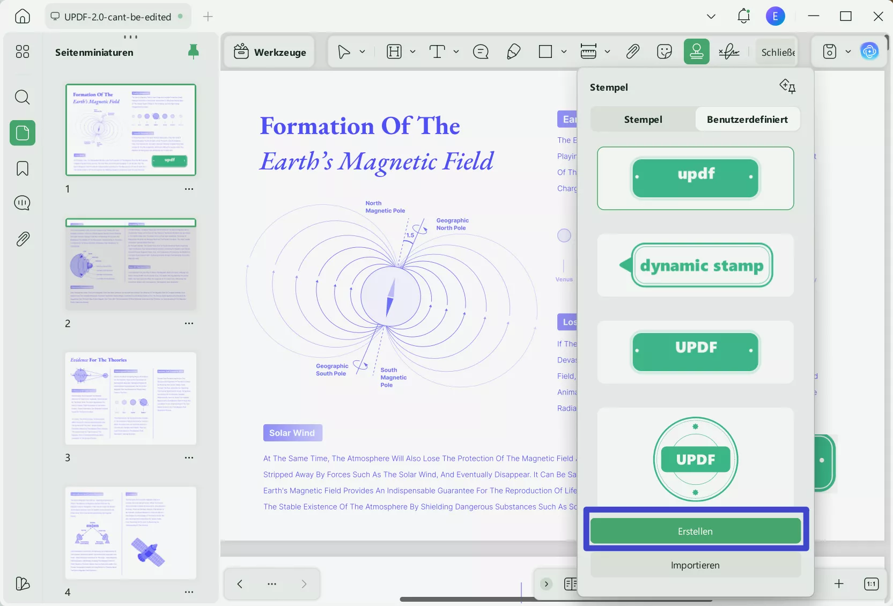Expand the measurement tool dropdown arrow
The height and width of the screenshot is (606, 893).
(x=607, y=51)
